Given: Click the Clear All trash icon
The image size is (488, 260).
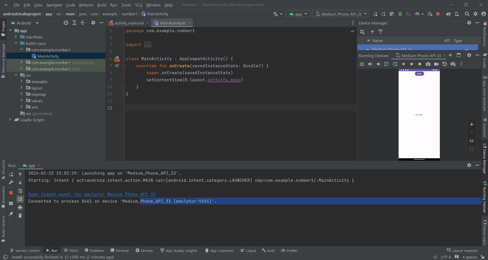Looking at the screenshot, I should coord(20,215).
